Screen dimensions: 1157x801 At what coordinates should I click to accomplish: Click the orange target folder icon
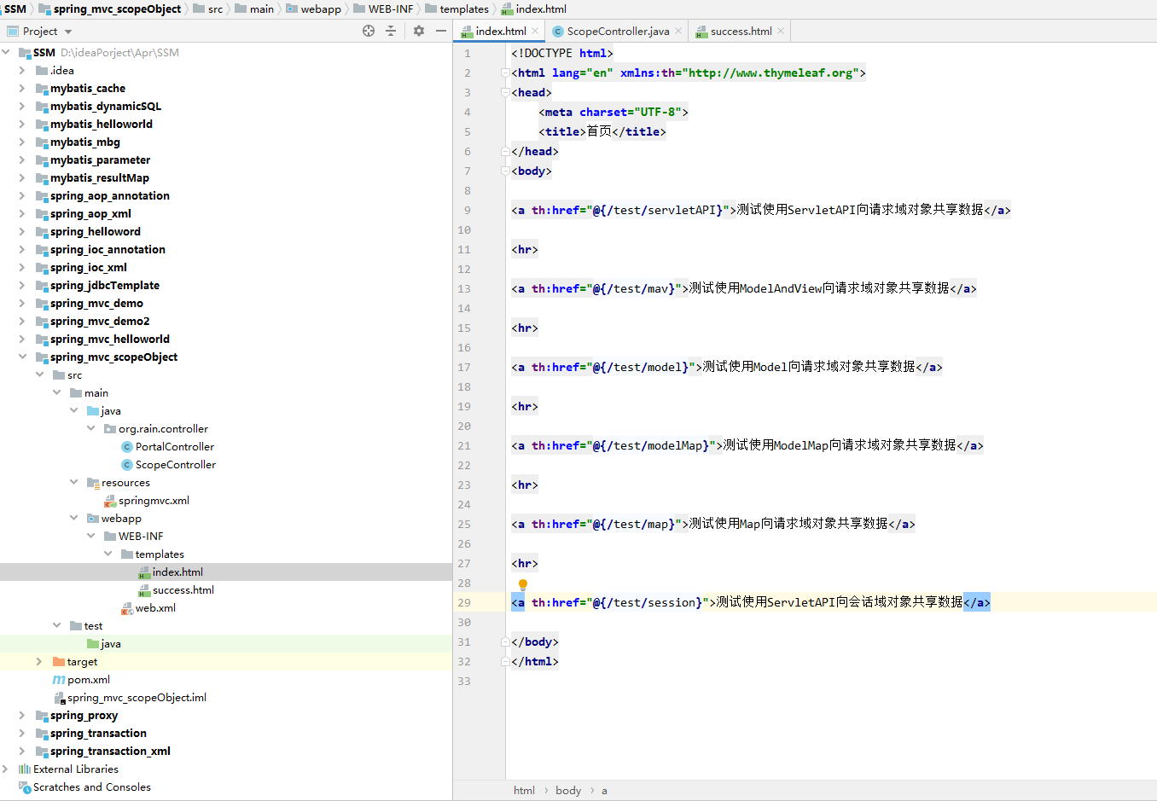[x=59, y=662]
